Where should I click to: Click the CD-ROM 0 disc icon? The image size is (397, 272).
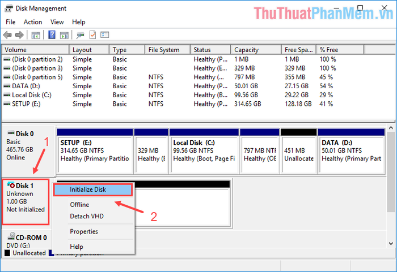point(11,236)
